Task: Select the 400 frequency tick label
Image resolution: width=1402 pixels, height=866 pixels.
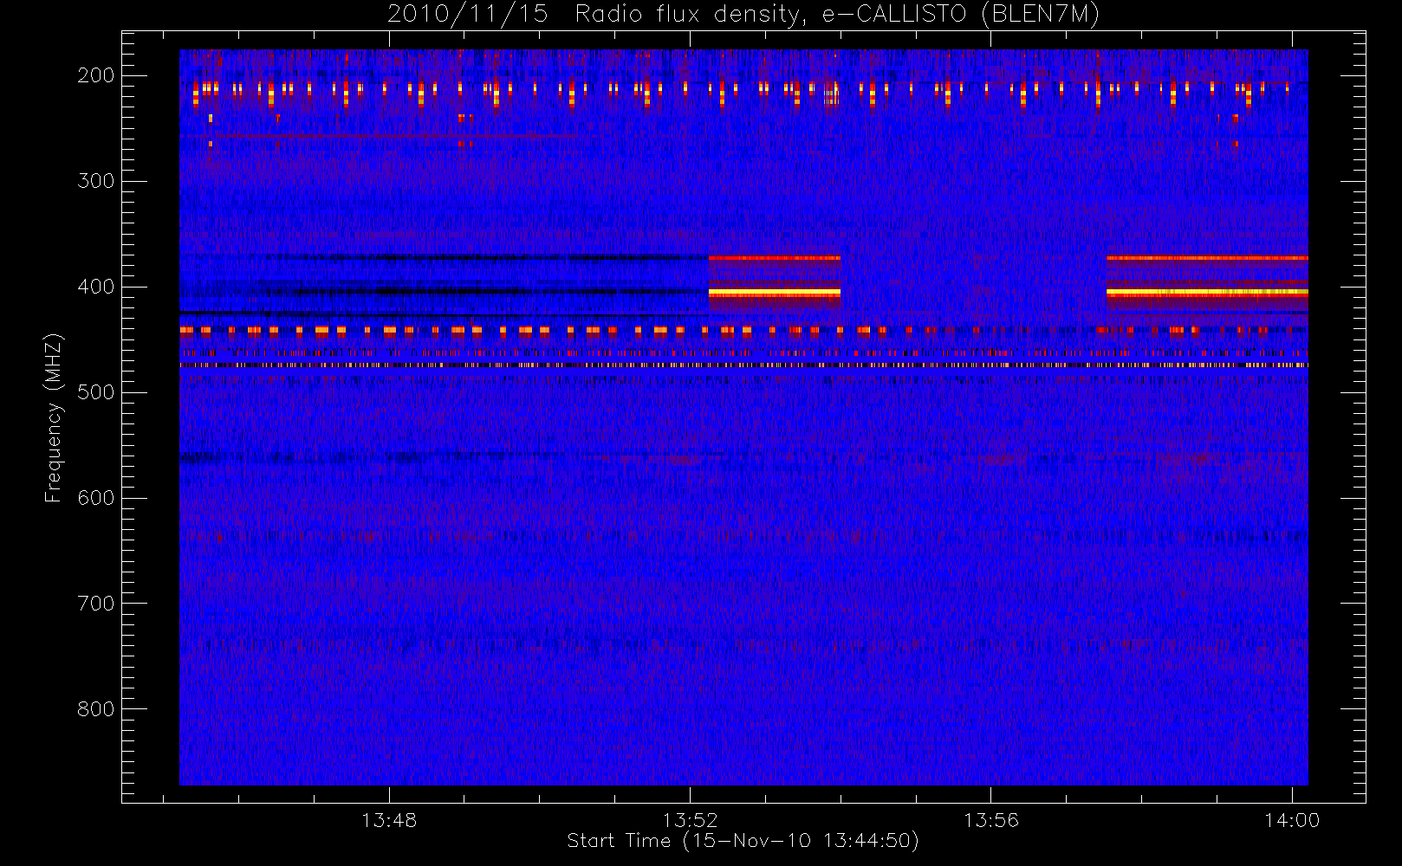Action: click(96, 287)
